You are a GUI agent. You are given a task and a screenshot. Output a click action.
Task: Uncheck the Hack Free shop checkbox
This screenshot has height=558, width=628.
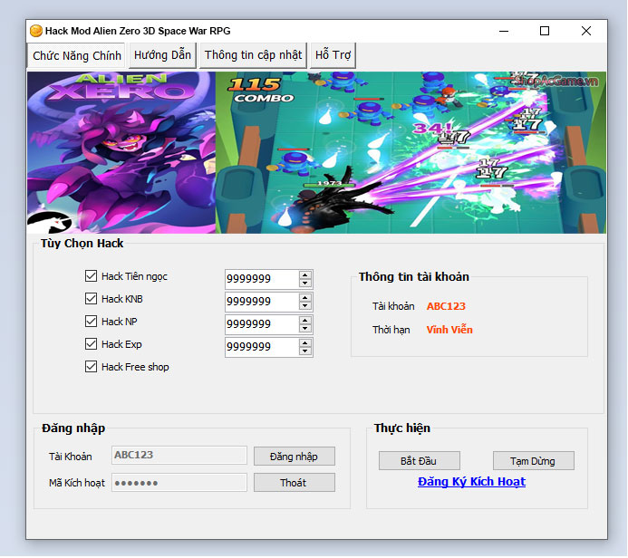point(91,367)
